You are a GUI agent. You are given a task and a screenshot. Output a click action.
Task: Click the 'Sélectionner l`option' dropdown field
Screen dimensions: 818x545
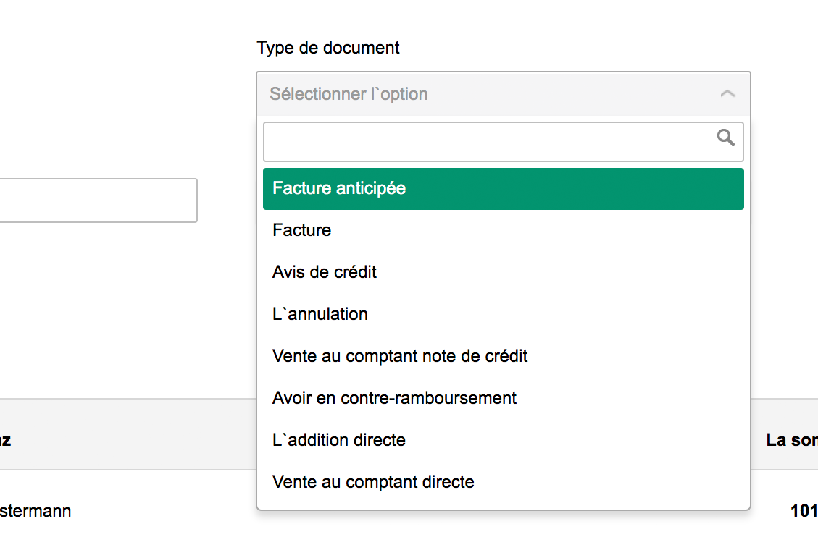tap(503, 94)
